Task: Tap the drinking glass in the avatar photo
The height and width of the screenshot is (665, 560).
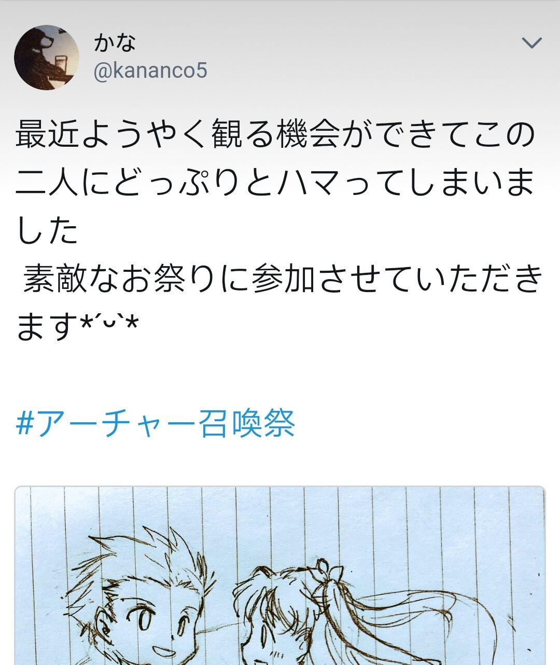Action: [x=60, y=65]
